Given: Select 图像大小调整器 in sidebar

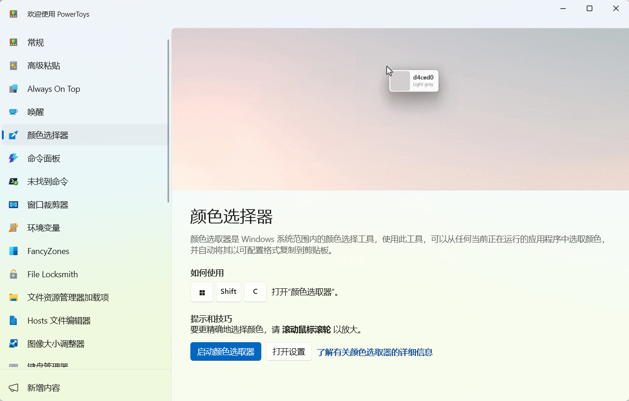Looking at the screenshot, I should tap(85, 344).
